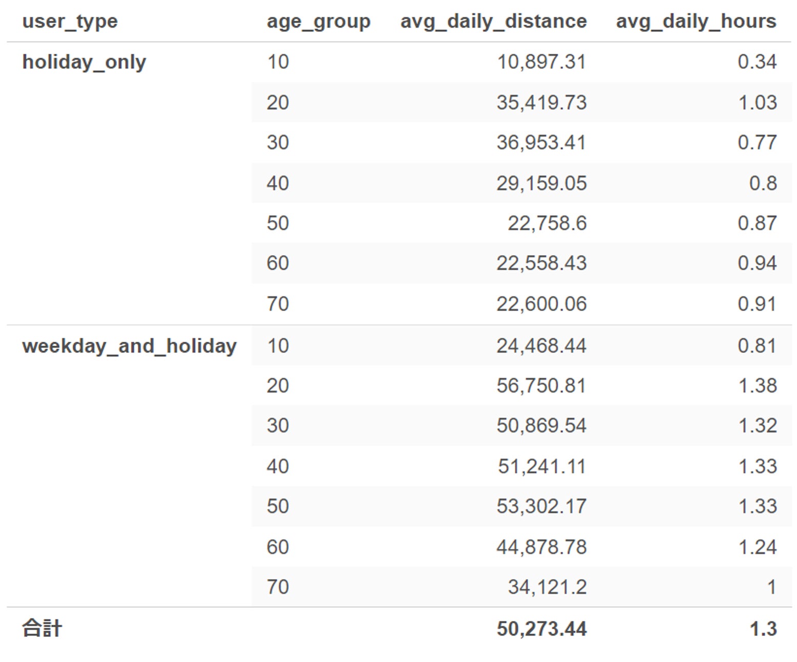Select the weekday_and_holiday row group label
The height and width of the screenshot is (662, 797).
tap(129, 346)
